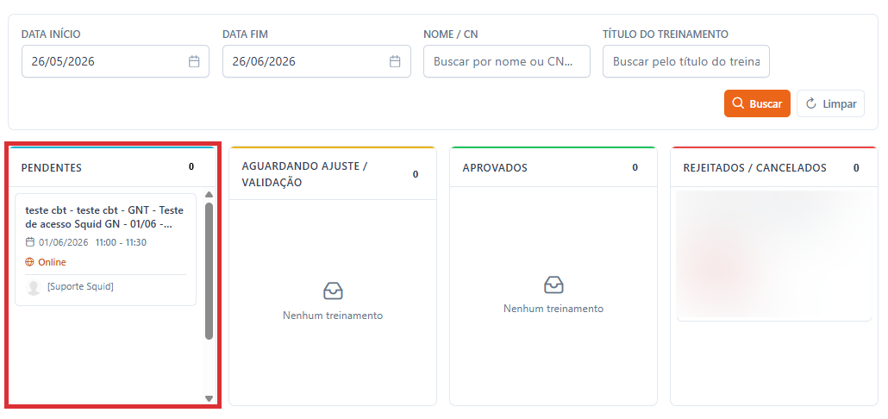Click the Limpar button

coord(831,103)
